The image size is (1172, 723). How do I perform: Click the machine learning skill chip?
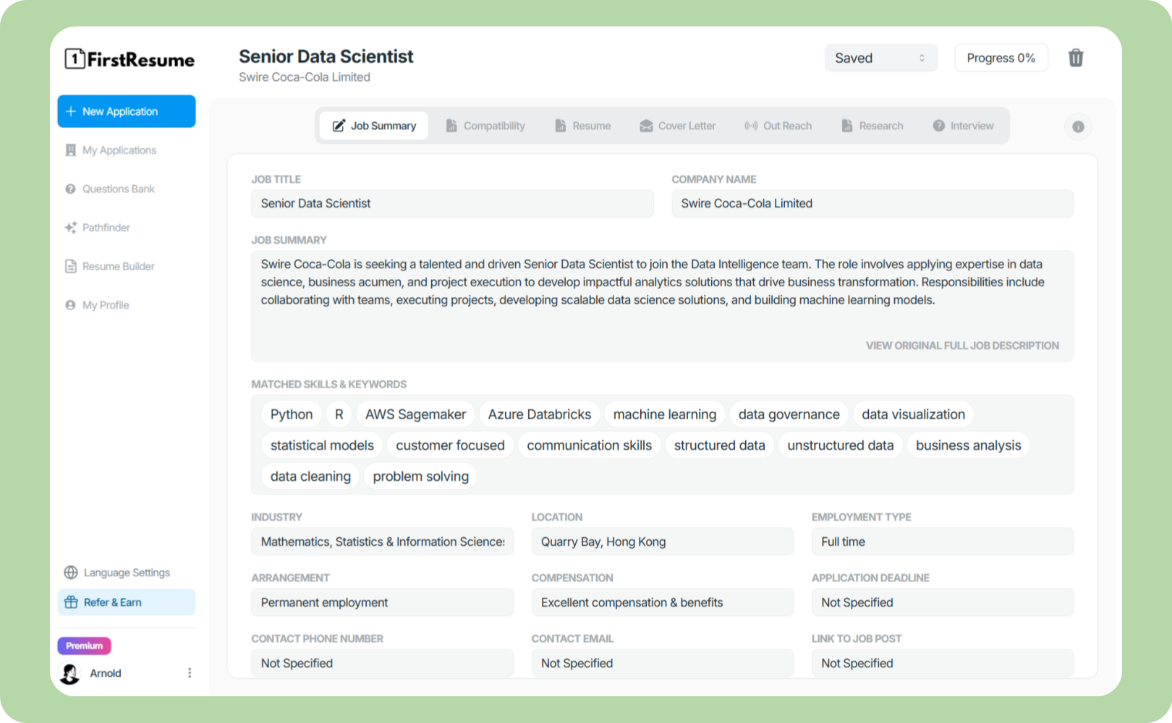665,414
